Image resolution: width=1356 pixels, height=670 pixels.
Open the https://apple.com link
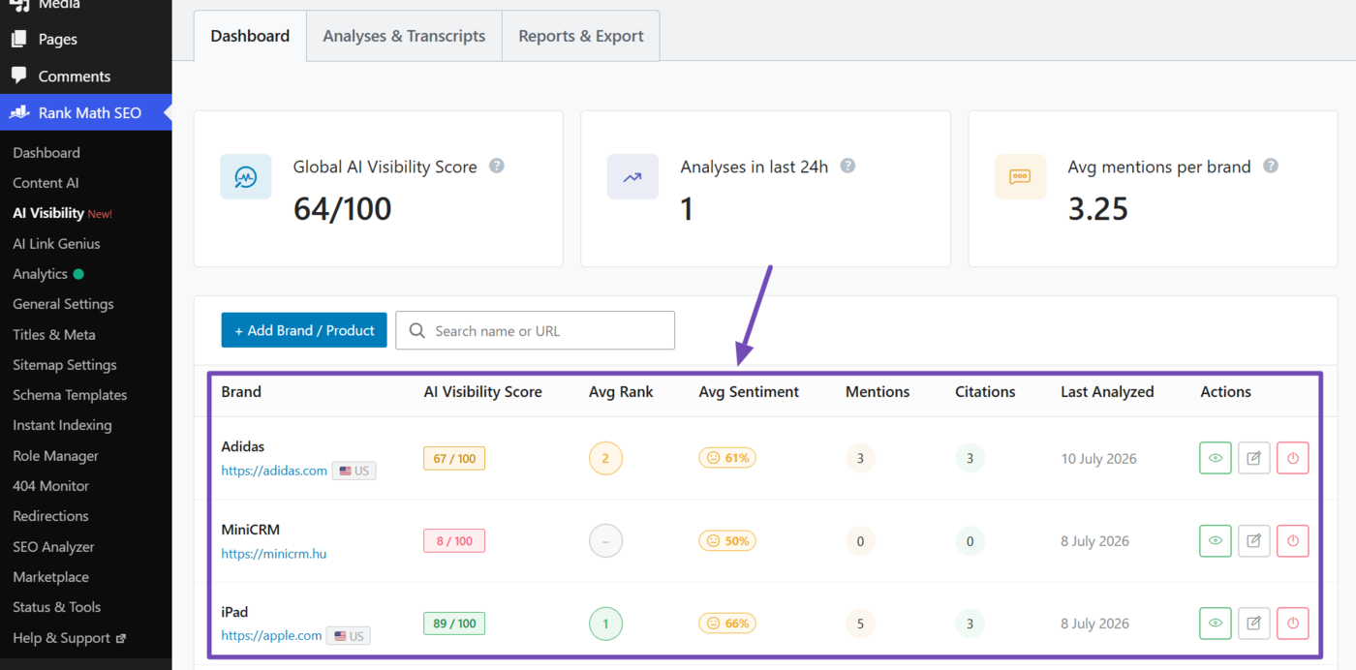point(271,636)
